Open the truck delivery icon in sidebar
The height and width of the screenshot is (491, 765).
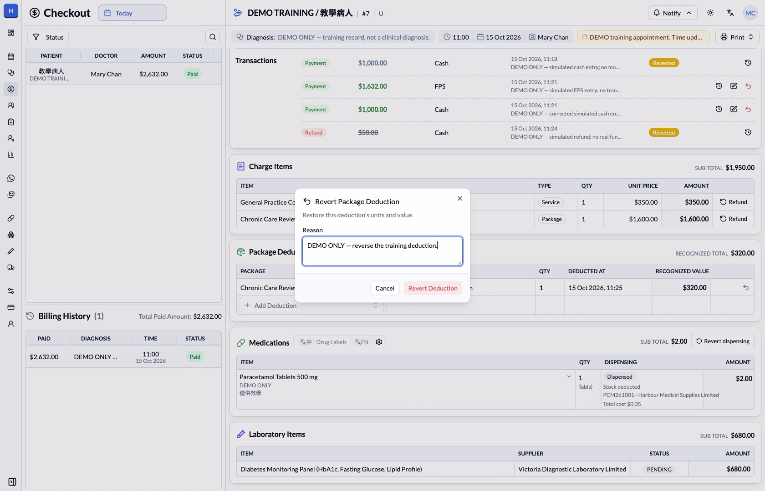point(11,267)
